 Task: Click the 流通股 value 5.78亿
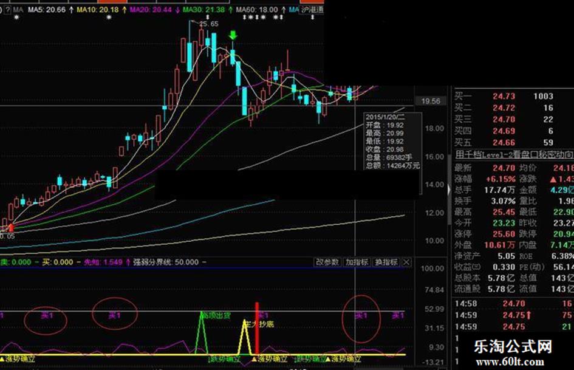coord(501,289)
